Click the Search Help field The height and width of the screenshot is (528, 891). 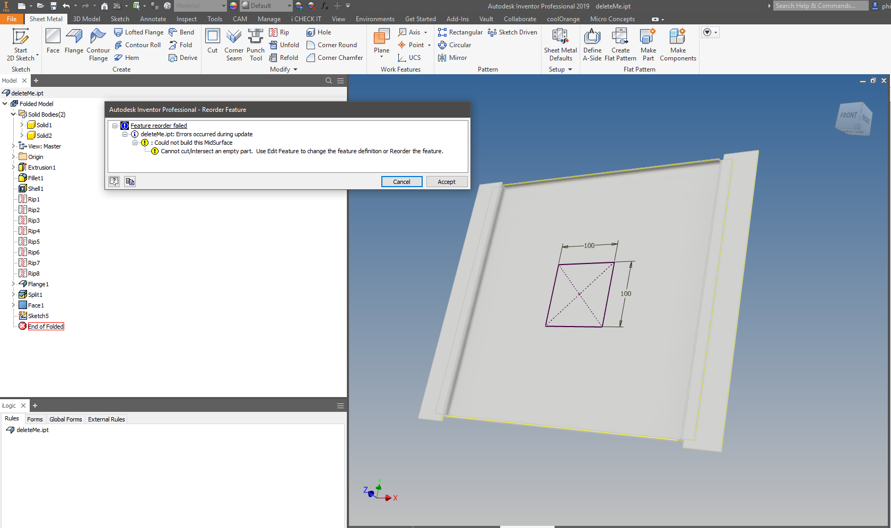click(x=820, y=5)
